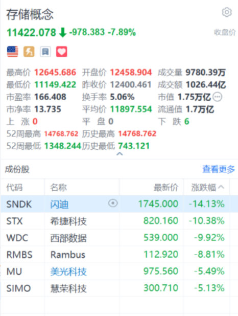Select the STX ticker code
The height and width of the screenshot is (316, 238).
coord(14,221)
